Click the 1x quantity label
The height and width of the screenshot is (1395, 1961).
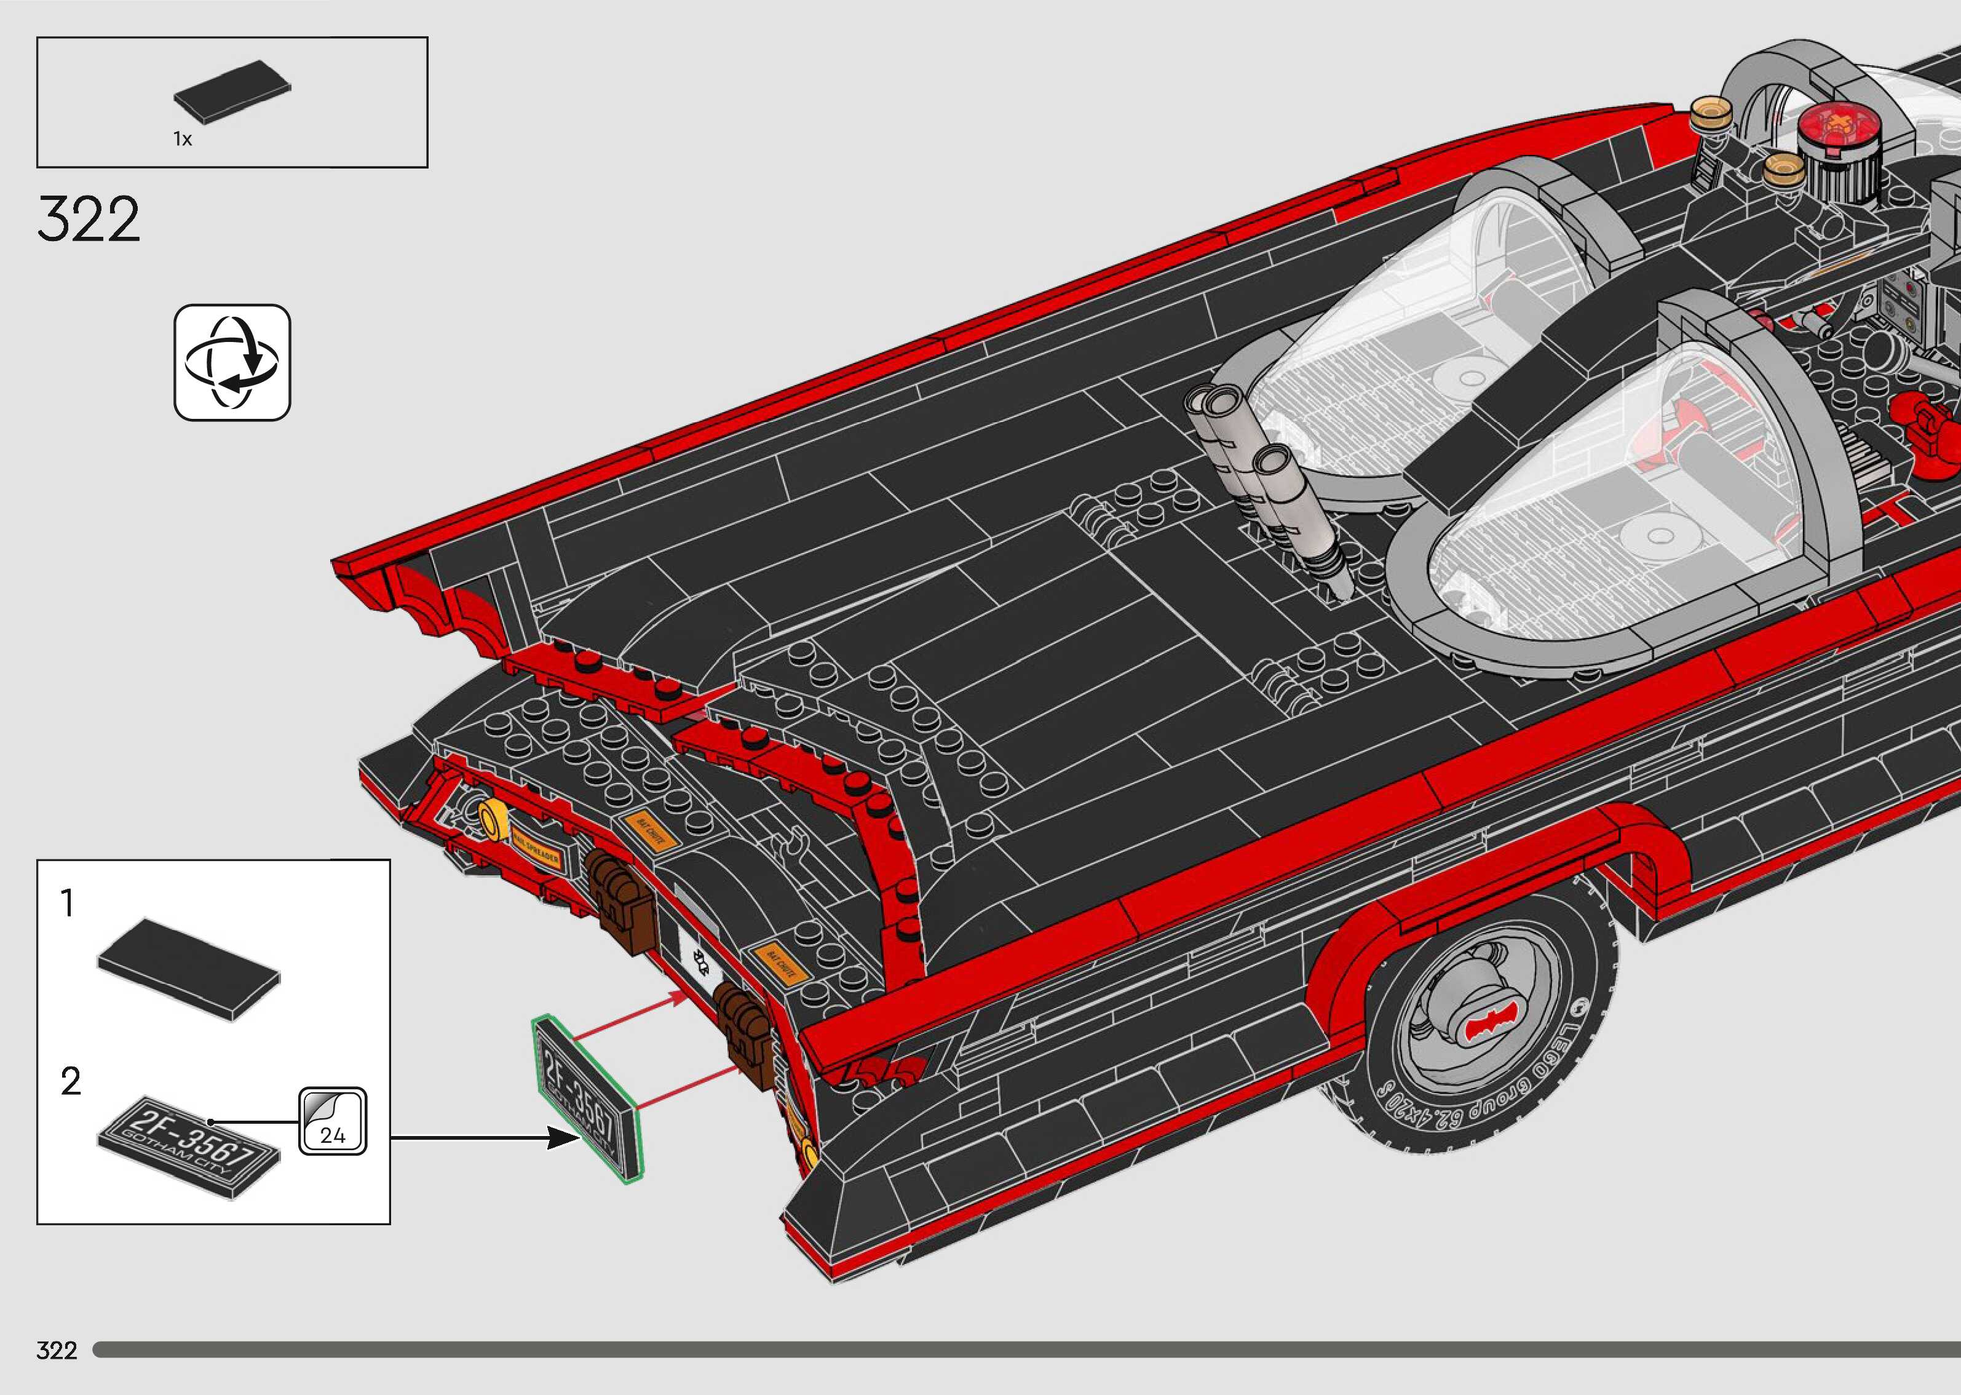tap(182, 138)
